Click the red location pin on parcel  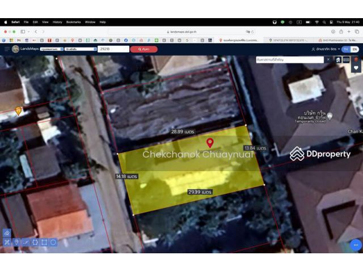[210, 143]
